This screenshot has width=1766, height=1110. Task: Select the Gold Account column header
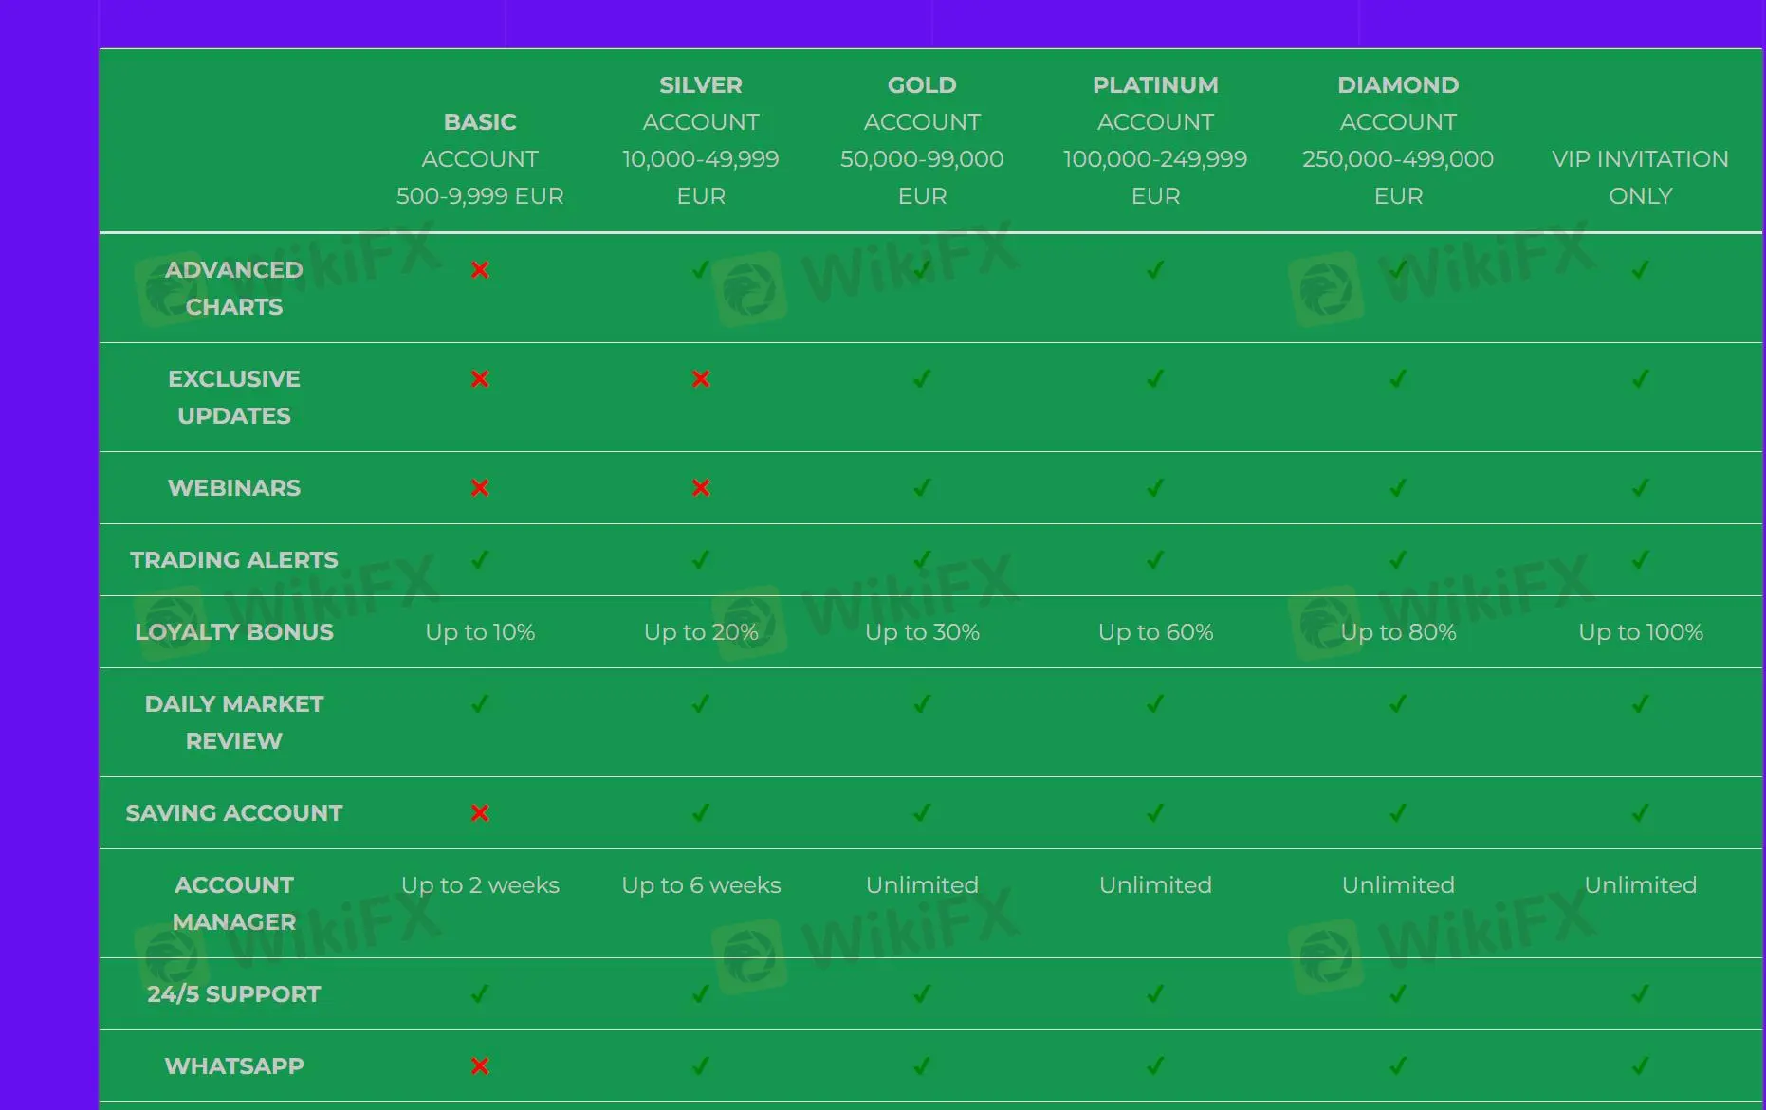pyautogui.click(x=922, y=140)
